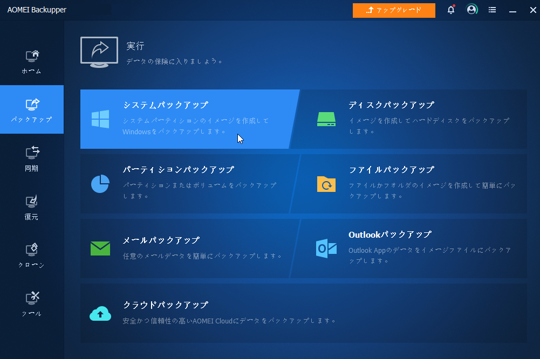Select システムバックアップ title
Screen dimensions: 540x359
166,105
